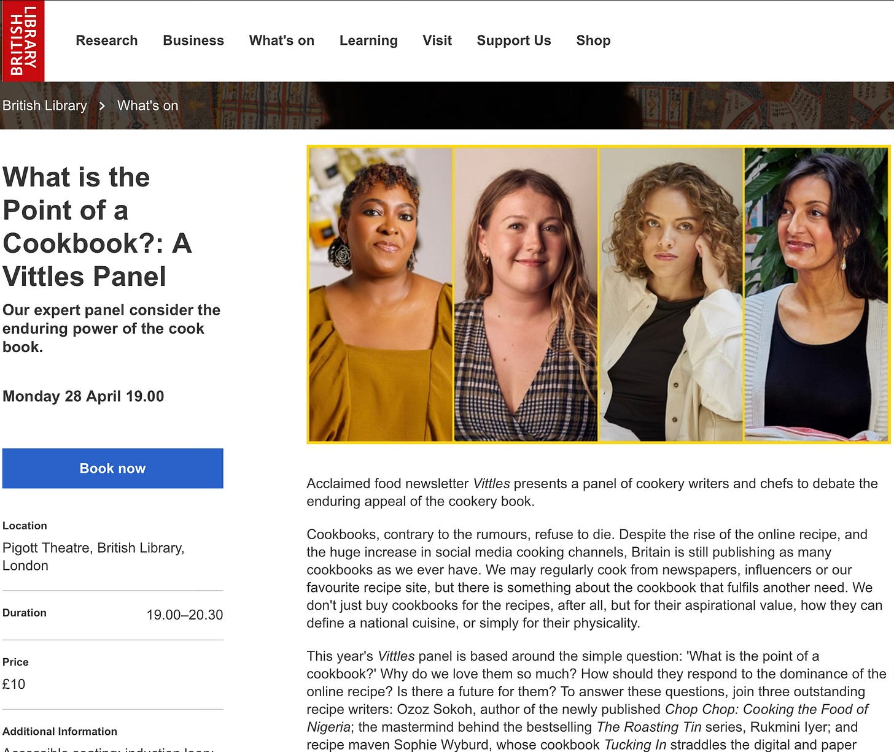
Task: Click the Additional Information heading
Action: 60,731
